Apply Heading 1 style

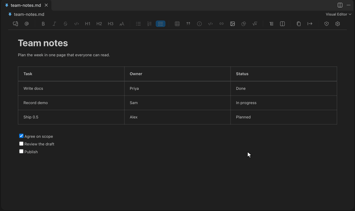[x=88, y=24]
